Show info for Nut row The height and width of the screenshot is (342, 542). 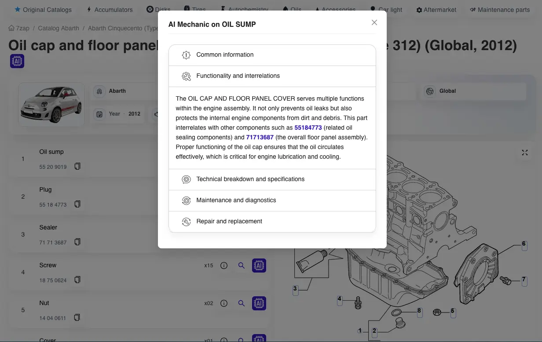224,303
